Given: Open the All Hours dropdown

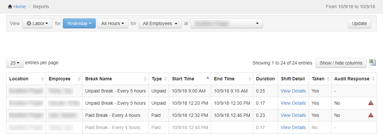Looking at the screenshot, I should [x=113, y=23].
